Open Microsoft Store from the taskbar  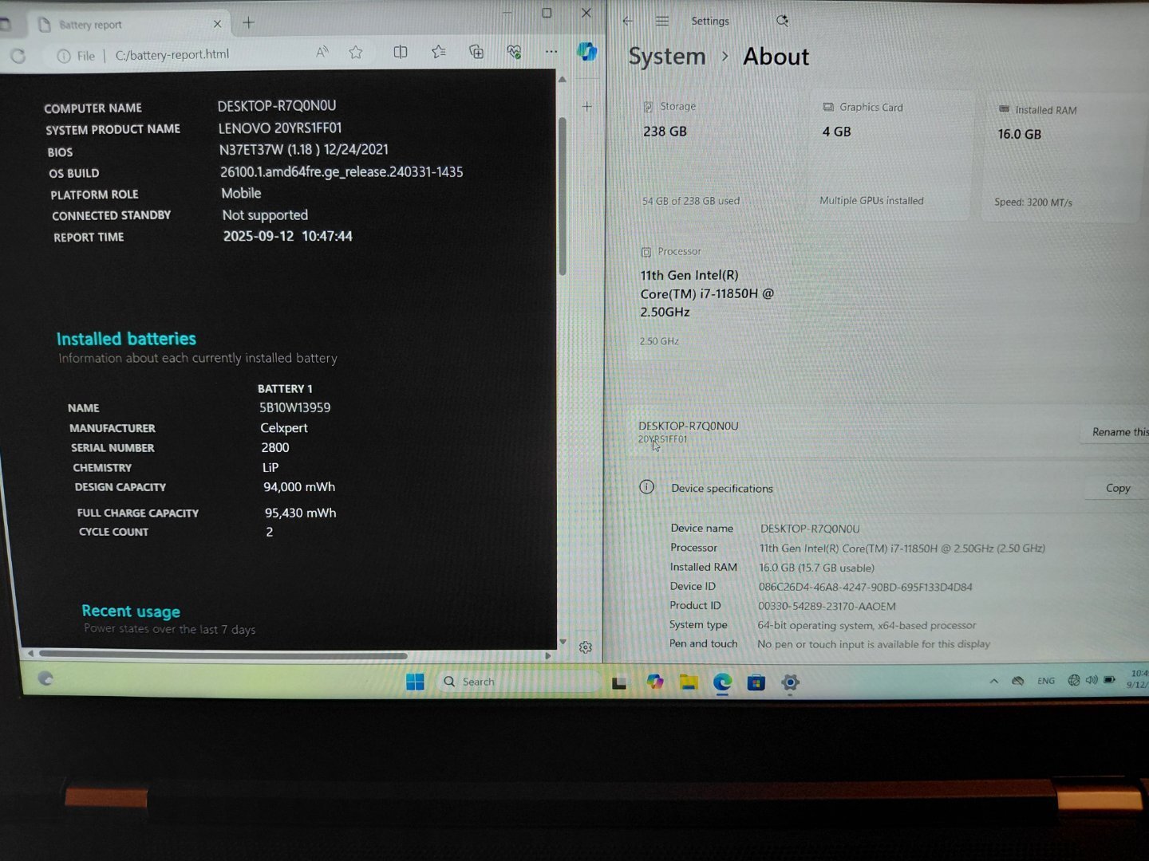pyautogui.click(x=756, y=682)
